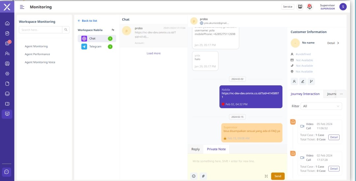Click the Search here input field
This screenshot has width=356, height=181.
(41, 30)
